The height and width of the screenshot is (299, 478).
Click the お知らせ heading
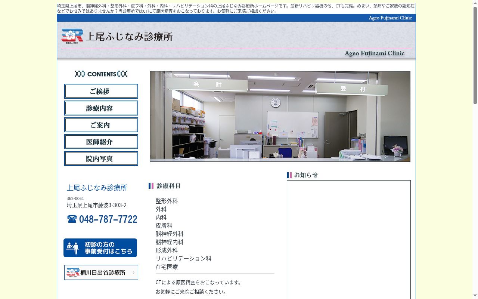306,175
